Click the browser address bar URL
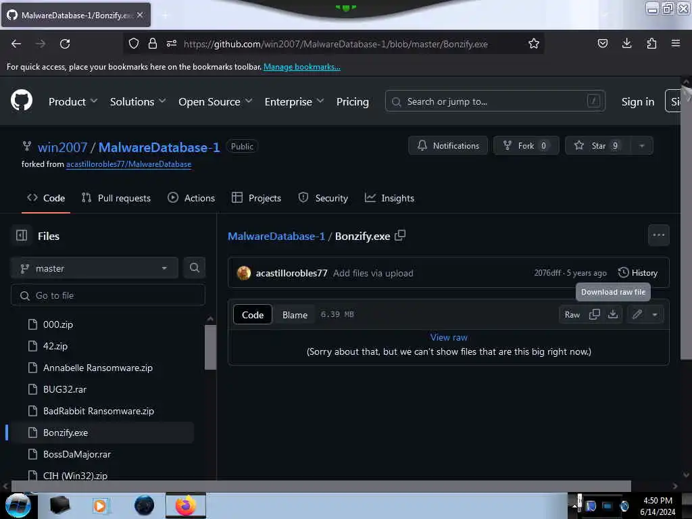 (x=336, y=44)
